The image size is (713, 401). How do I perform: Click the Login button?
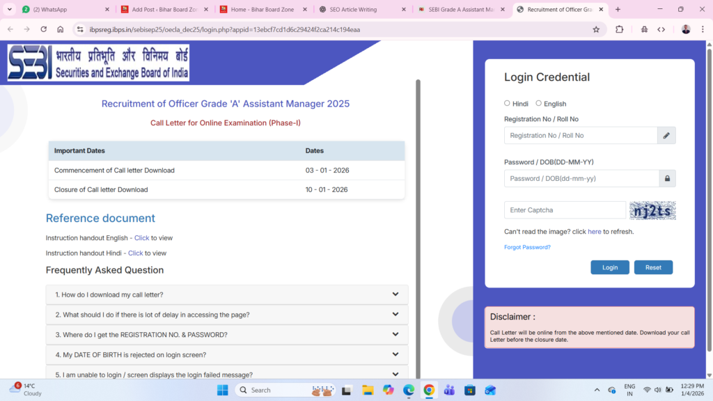[609, 267]
